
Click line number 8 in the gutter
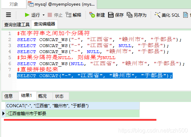click(x=10, y=76)
